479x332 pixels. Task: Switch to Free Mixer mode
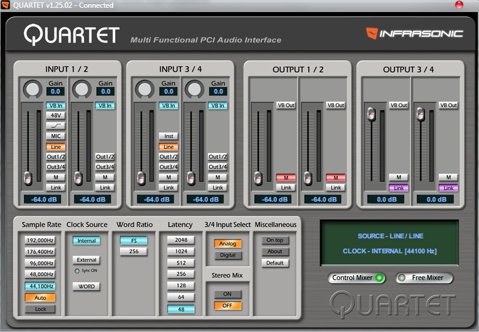click(x=424, y=278)
